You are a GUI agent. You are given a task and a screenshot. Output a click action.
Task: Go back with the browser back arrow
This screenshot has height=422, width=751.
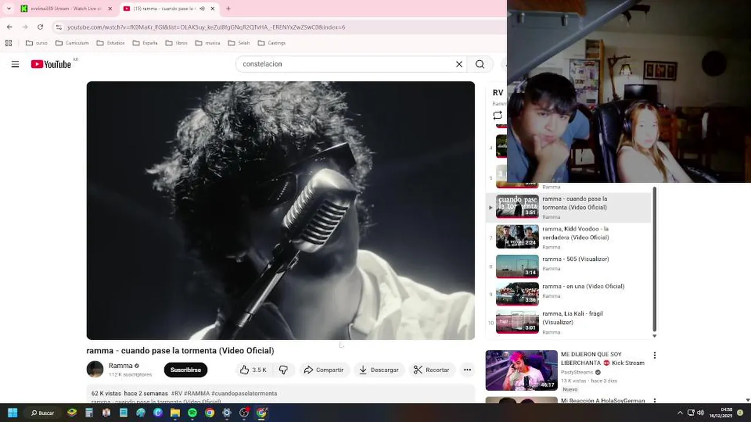pos(9,27)
